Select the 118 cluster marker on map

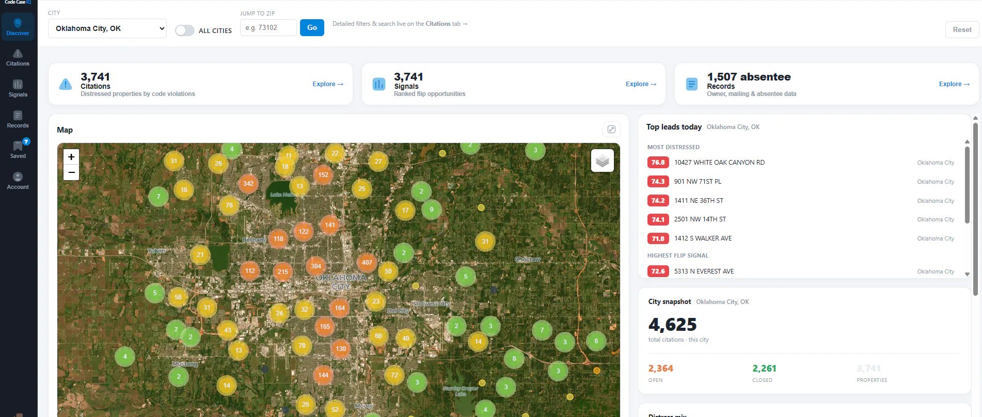pos(278,239)
